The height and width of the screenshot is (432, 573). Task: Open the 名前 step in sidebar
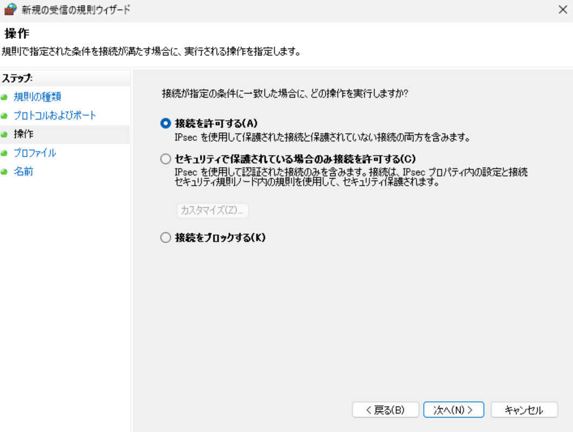[x=23, y=172]
